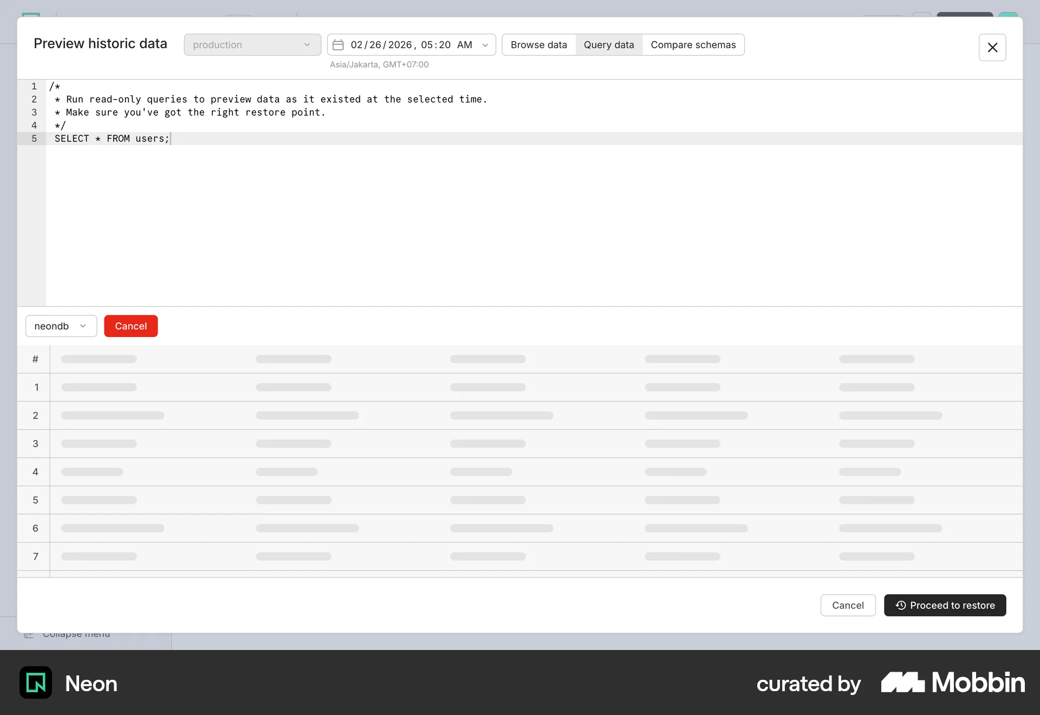Image resolution: width=1040 pixels, height=715 pixels.
Task: Open the neondb database dropdown
Action: click(x=61, y=326)
